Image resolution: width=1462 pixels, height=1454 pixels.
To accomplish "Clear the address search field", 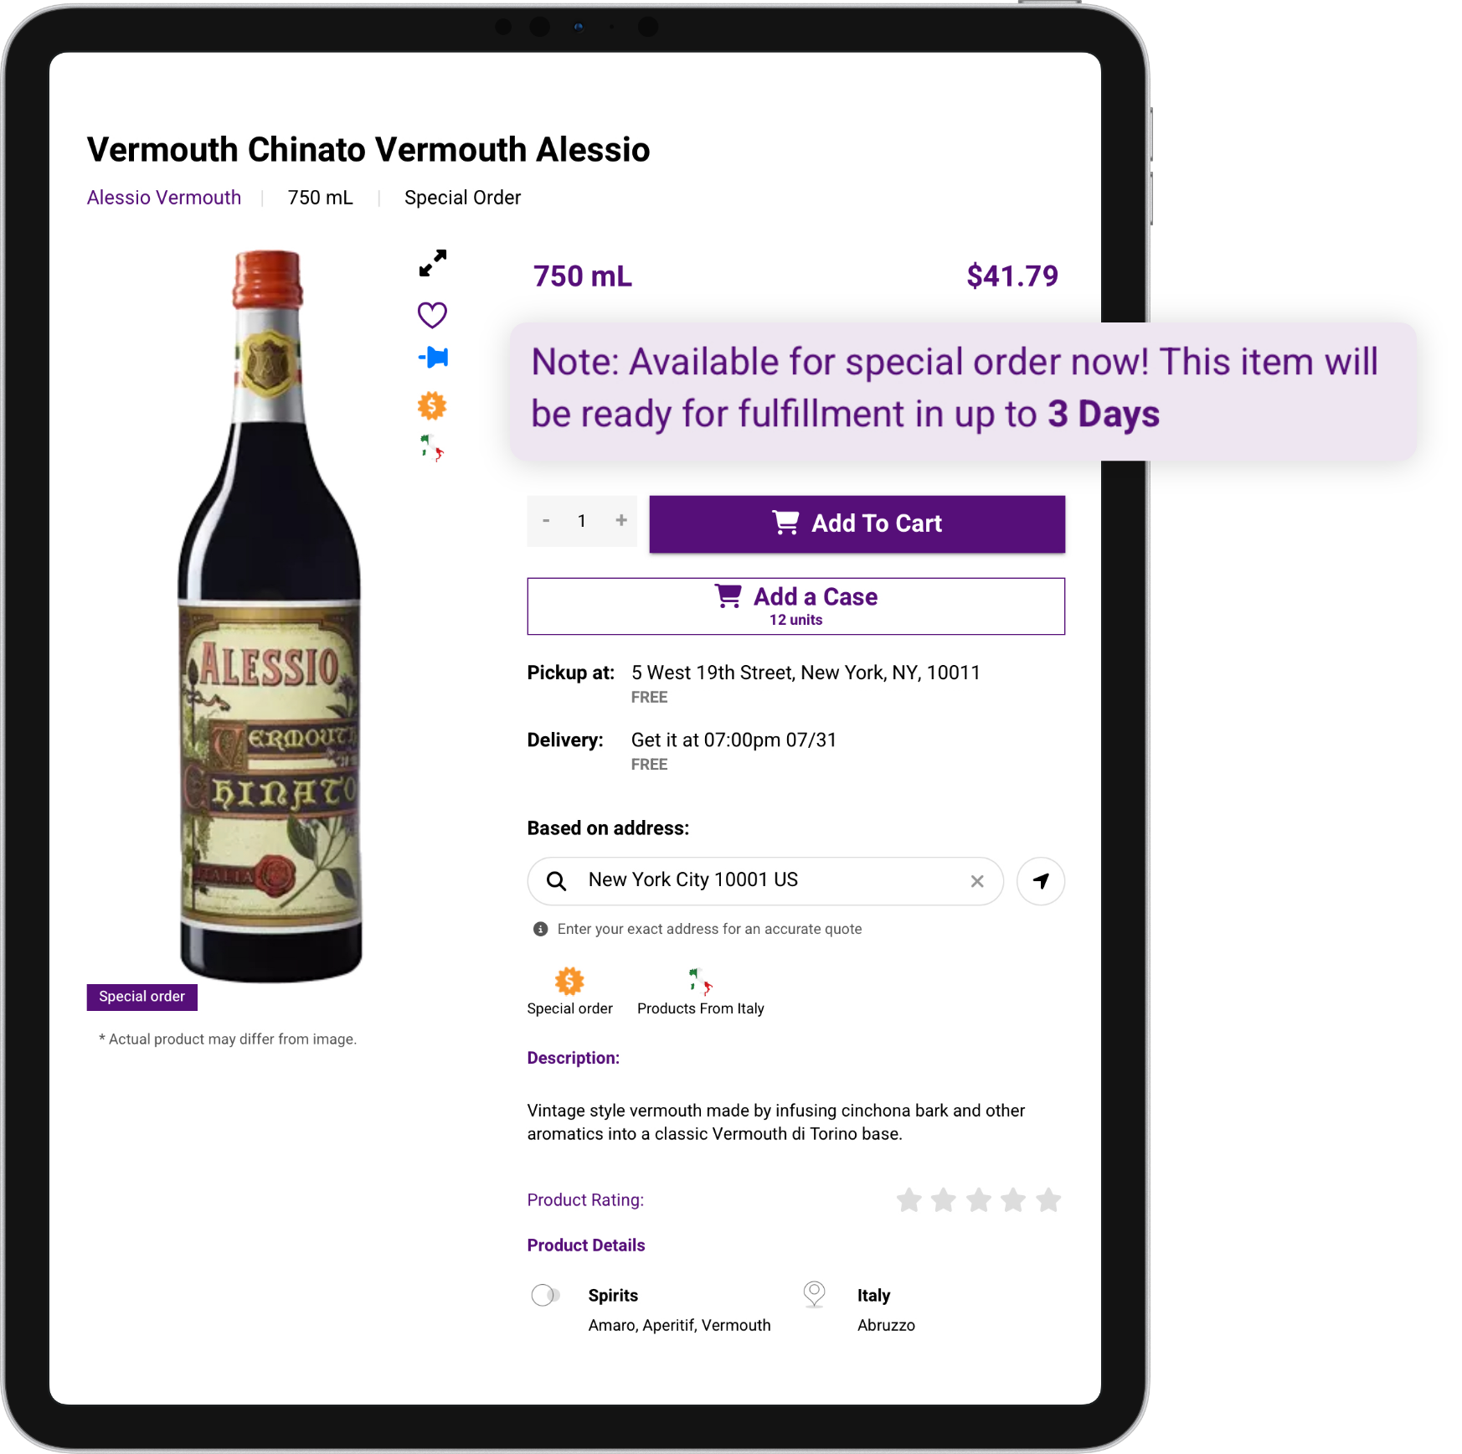I will point(976,881).
